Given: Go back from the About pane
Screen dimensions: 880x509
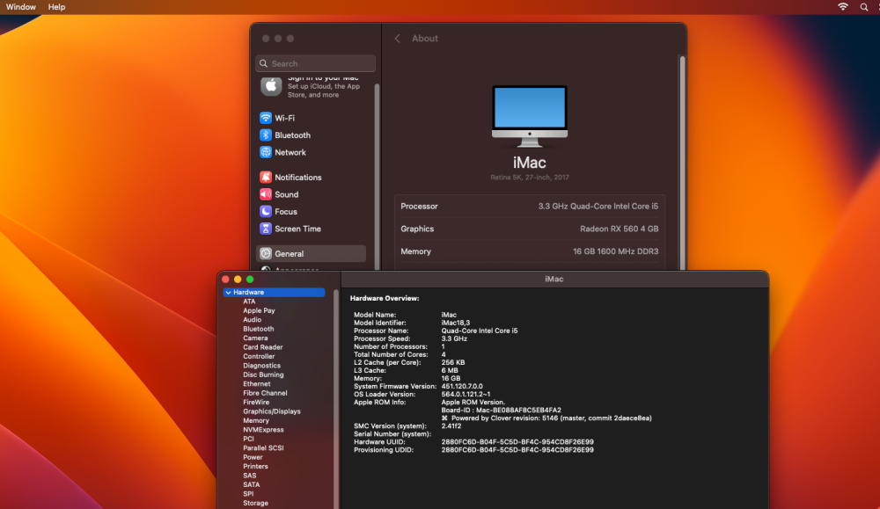Looking at the screenshot, I should pos(398,38).
